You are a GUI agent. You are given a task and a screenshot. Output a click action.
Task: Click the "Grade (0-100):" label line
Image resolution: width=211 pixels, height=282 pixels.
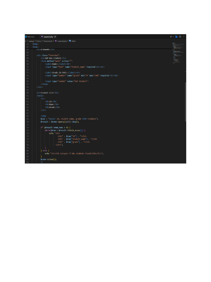[x=62, y=73]
